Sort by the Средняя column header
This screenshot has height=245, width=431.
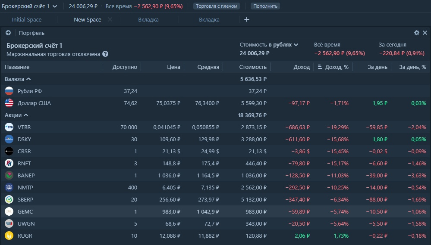(208, 67)
